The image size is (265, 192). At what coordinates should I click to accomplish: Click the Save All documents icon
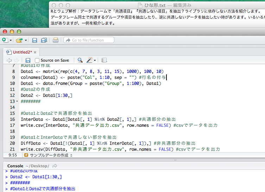click(44, 40)
